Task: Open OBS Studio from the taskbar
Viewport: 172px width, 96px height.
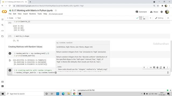Action: pos(80,94)
